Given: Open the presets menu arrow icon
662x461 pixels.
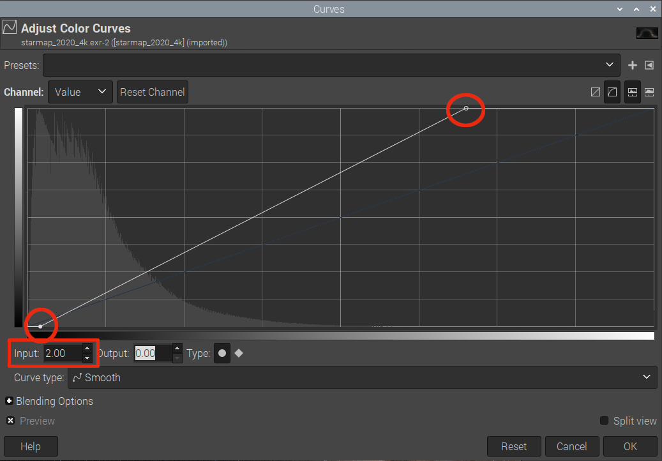Looking at the screenshot, I should click(x=649, y=65).
